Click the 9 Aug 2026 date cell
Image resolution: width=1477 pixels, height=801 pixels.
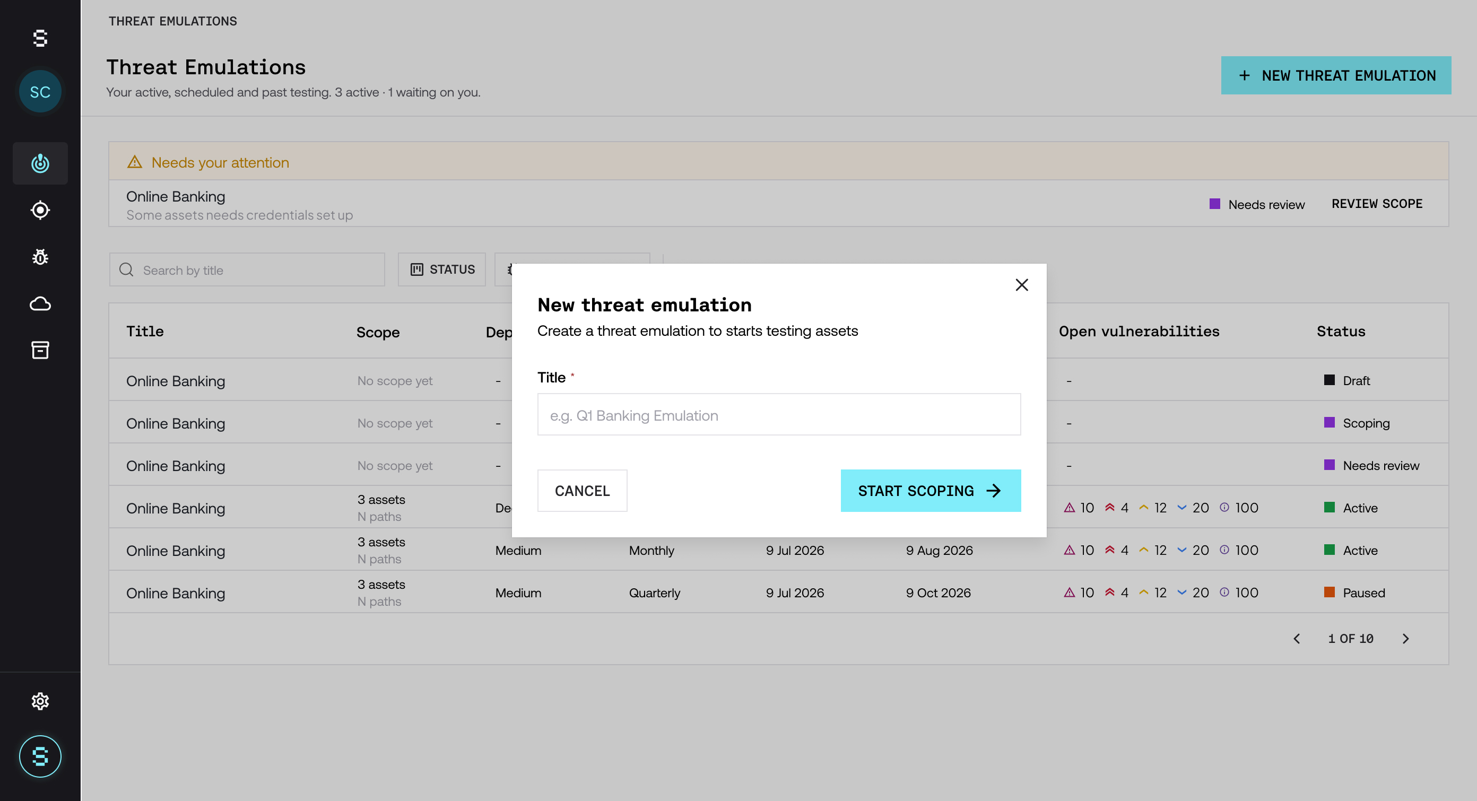[x=939, y=551]
